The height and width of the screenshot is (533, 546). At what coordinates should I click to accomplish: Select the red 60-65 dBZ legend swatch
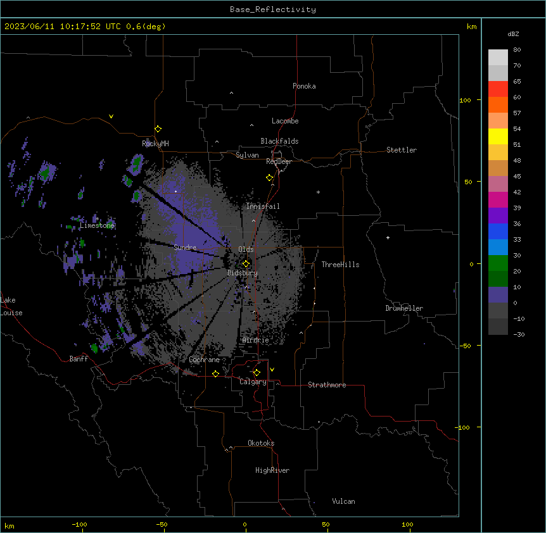click(x=498, y=89)
